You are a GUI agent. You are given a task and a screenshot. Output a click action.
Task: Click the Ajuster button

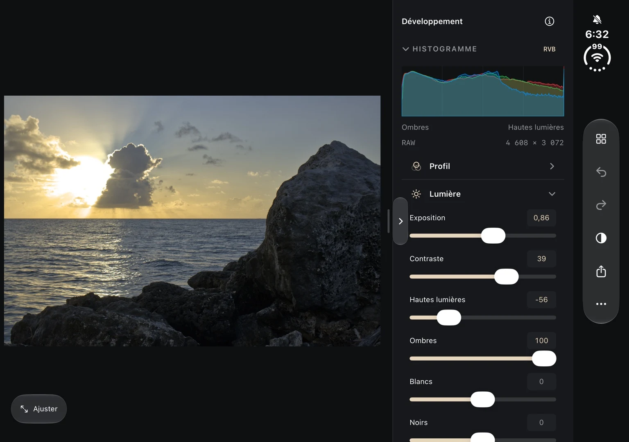click(39, 409)
